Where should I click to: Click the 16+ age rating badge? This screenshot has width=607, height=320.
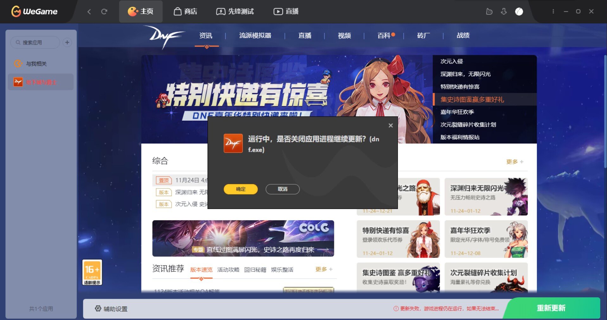click(x=92, y=272)
